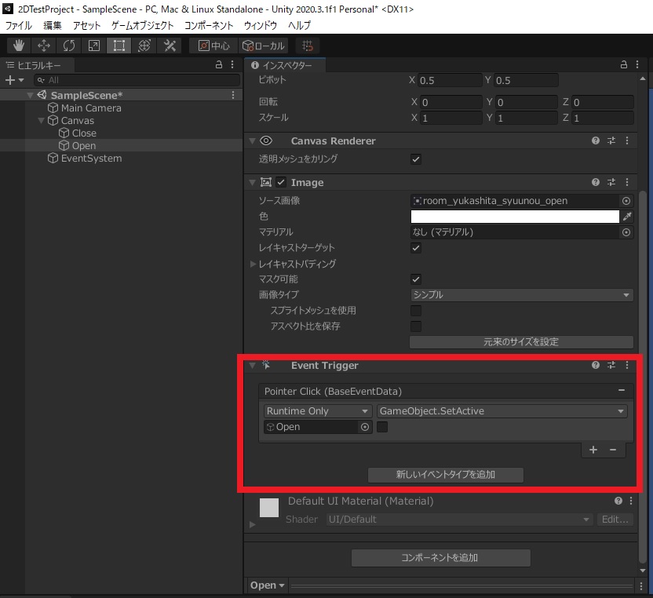Open the hierarchy create (+) dropdown
This screenshot has width=653, height=598.
14,80
